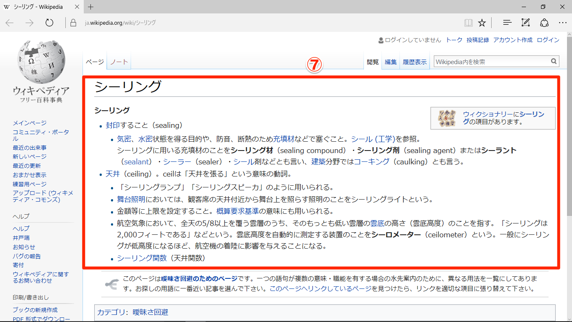
Task: Open the 編集 tab
Action: pos(391,62)
